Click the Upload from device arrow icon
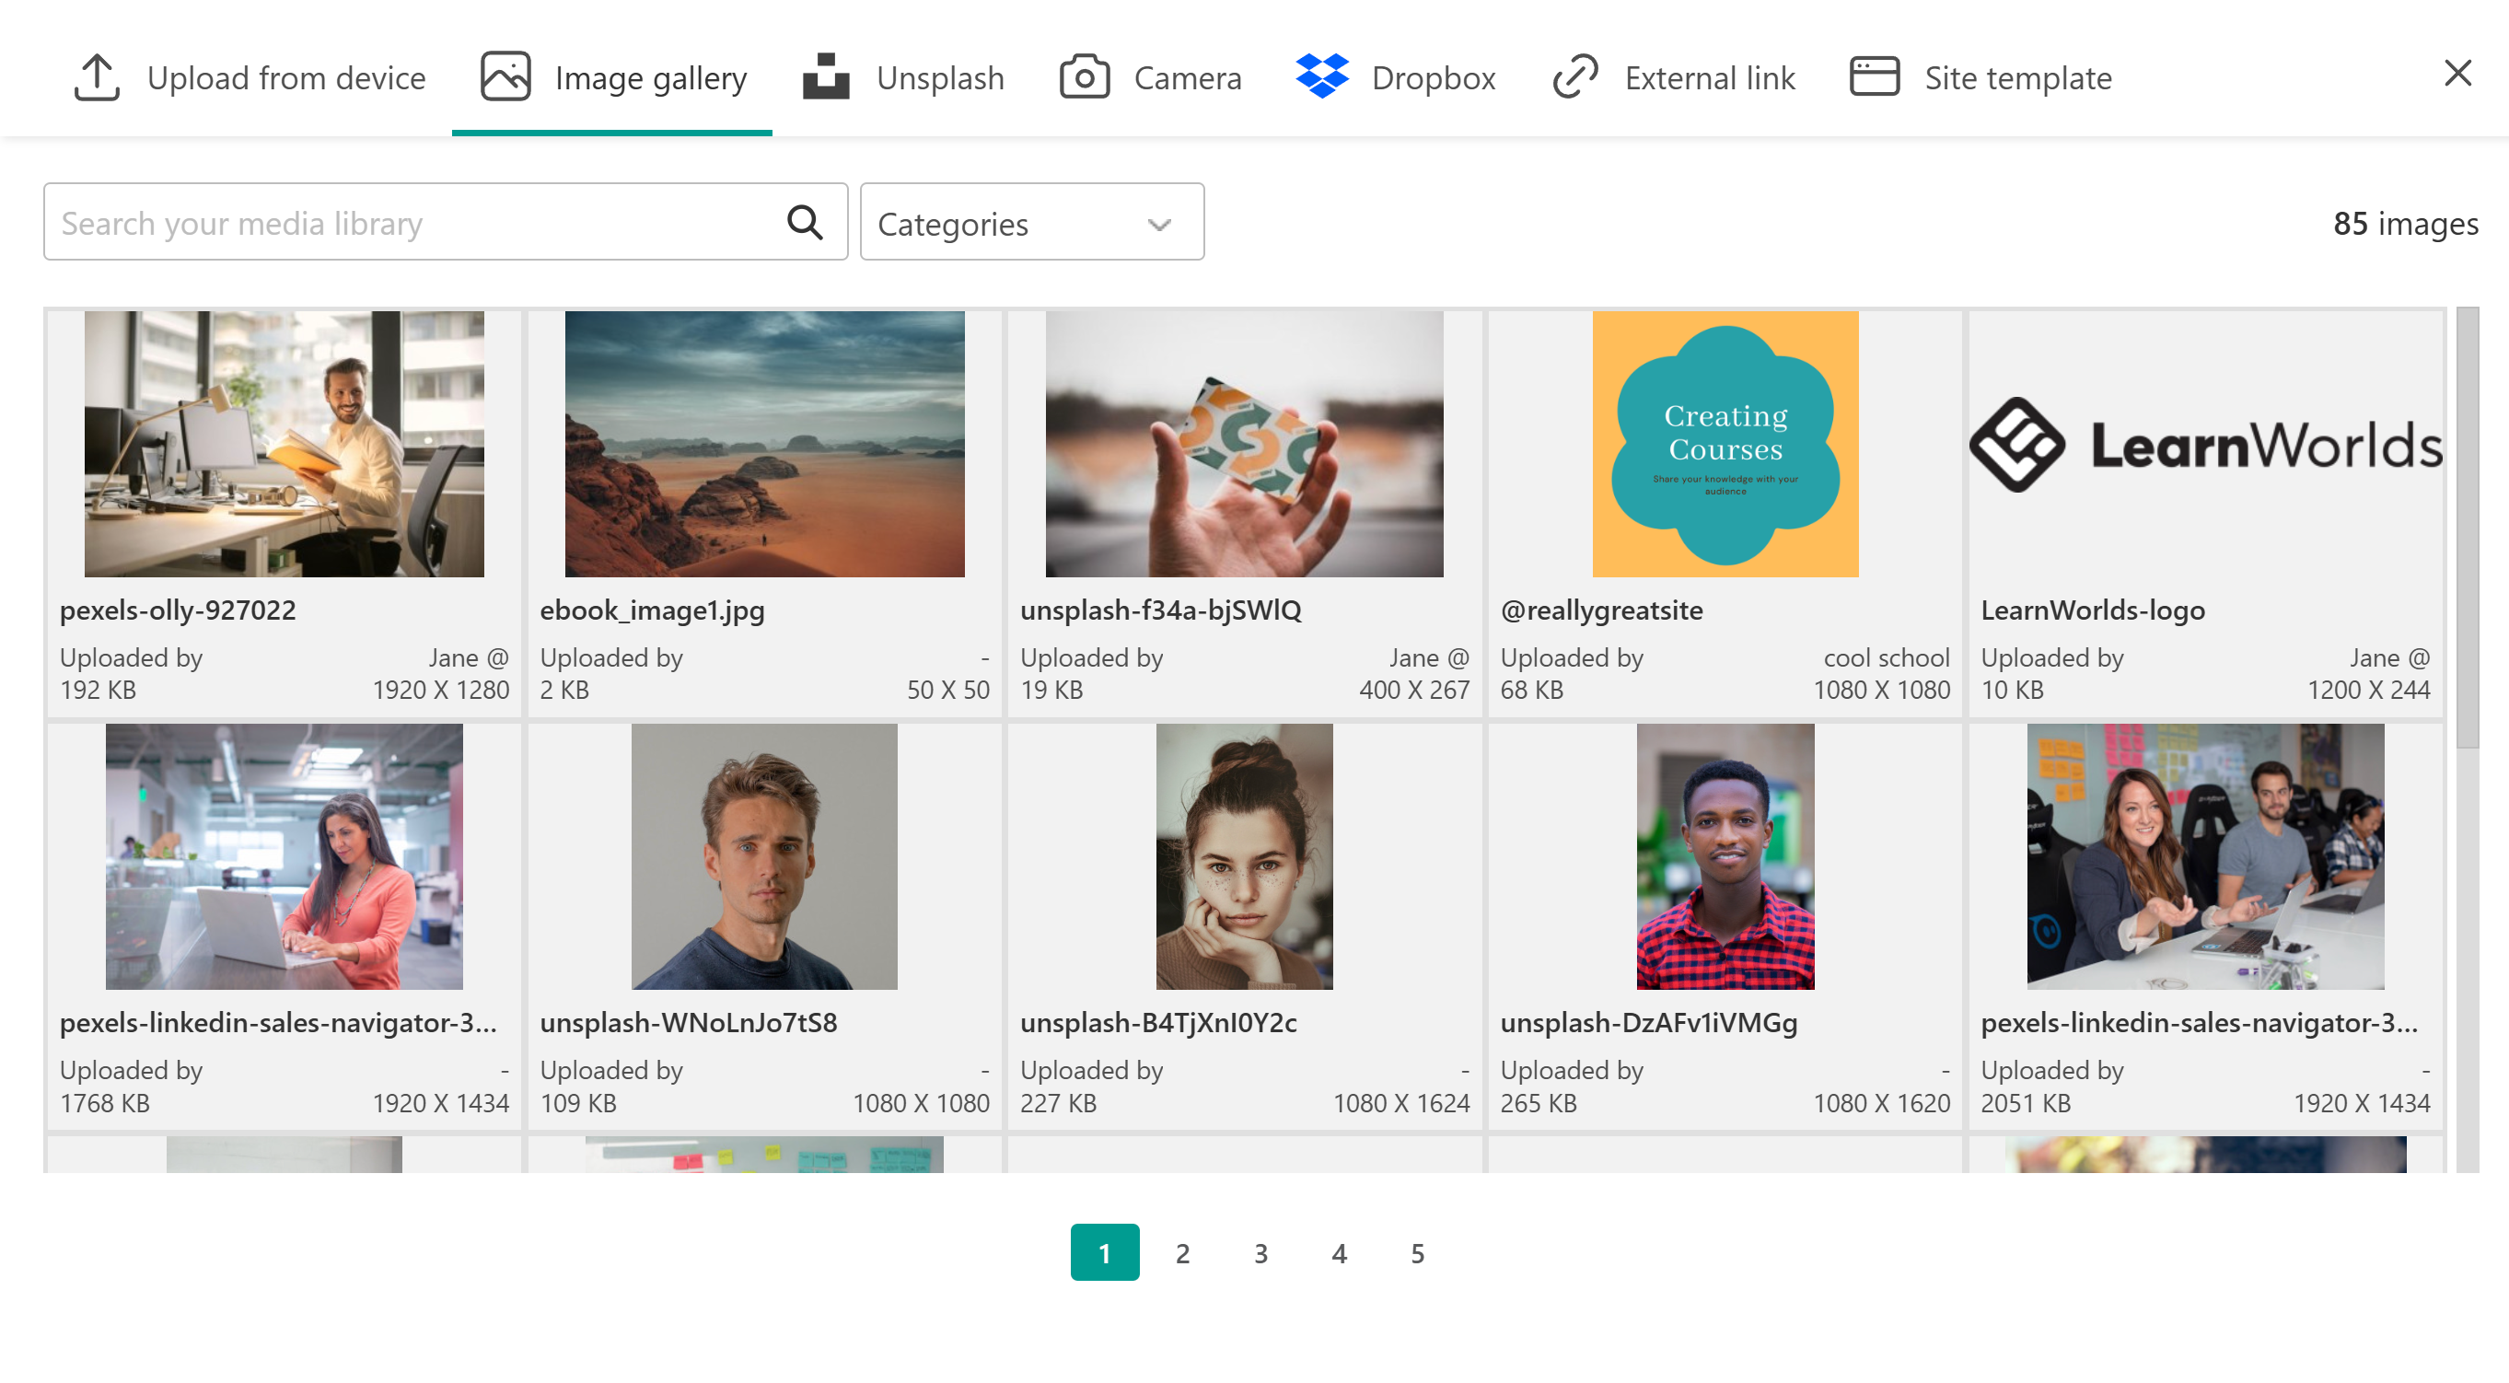The image size is (2509, 1383). [97, 77]
